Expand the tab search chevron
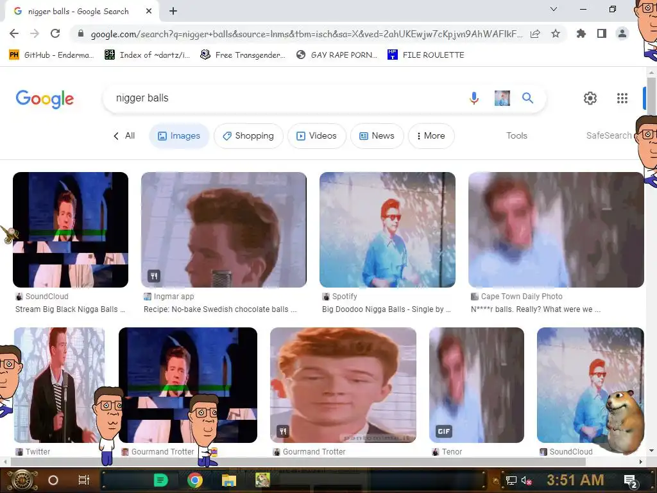Screen dimensions: 657x493 click(x=554, y=9)
